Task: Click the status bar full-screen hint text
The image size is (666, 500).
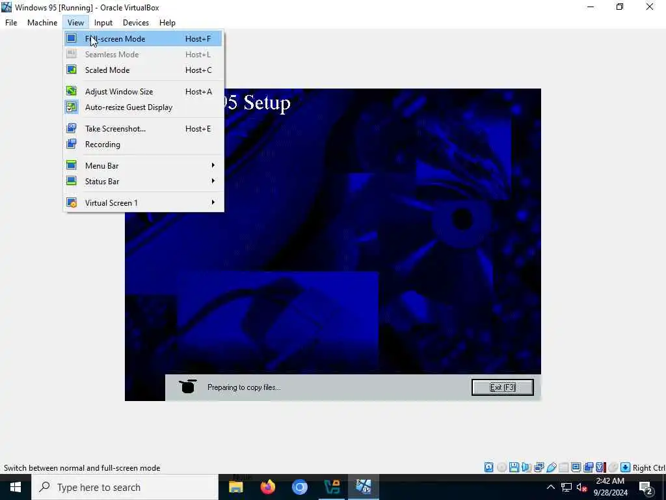Action: [x=82, y=467]
